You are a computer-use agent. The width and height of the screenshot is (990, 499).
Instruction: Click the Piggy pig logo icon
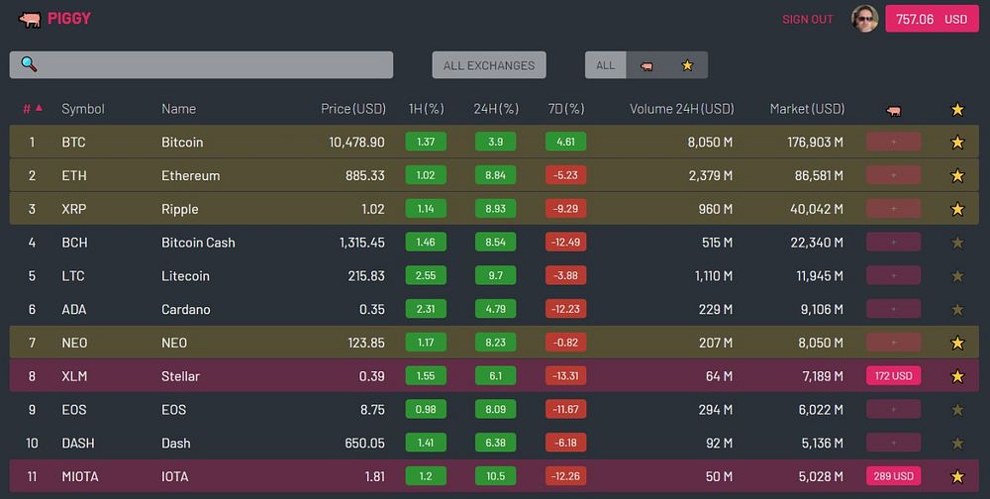coord(30,20)
